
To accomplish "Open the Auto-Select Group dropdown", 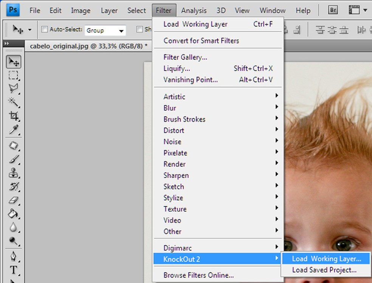I will tap(105, 30).
